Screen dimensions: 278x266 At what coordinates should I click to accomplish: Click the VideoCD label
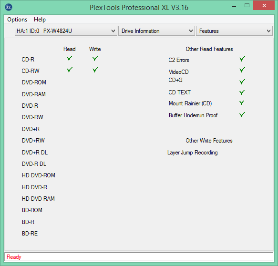(x=178, y=72)
